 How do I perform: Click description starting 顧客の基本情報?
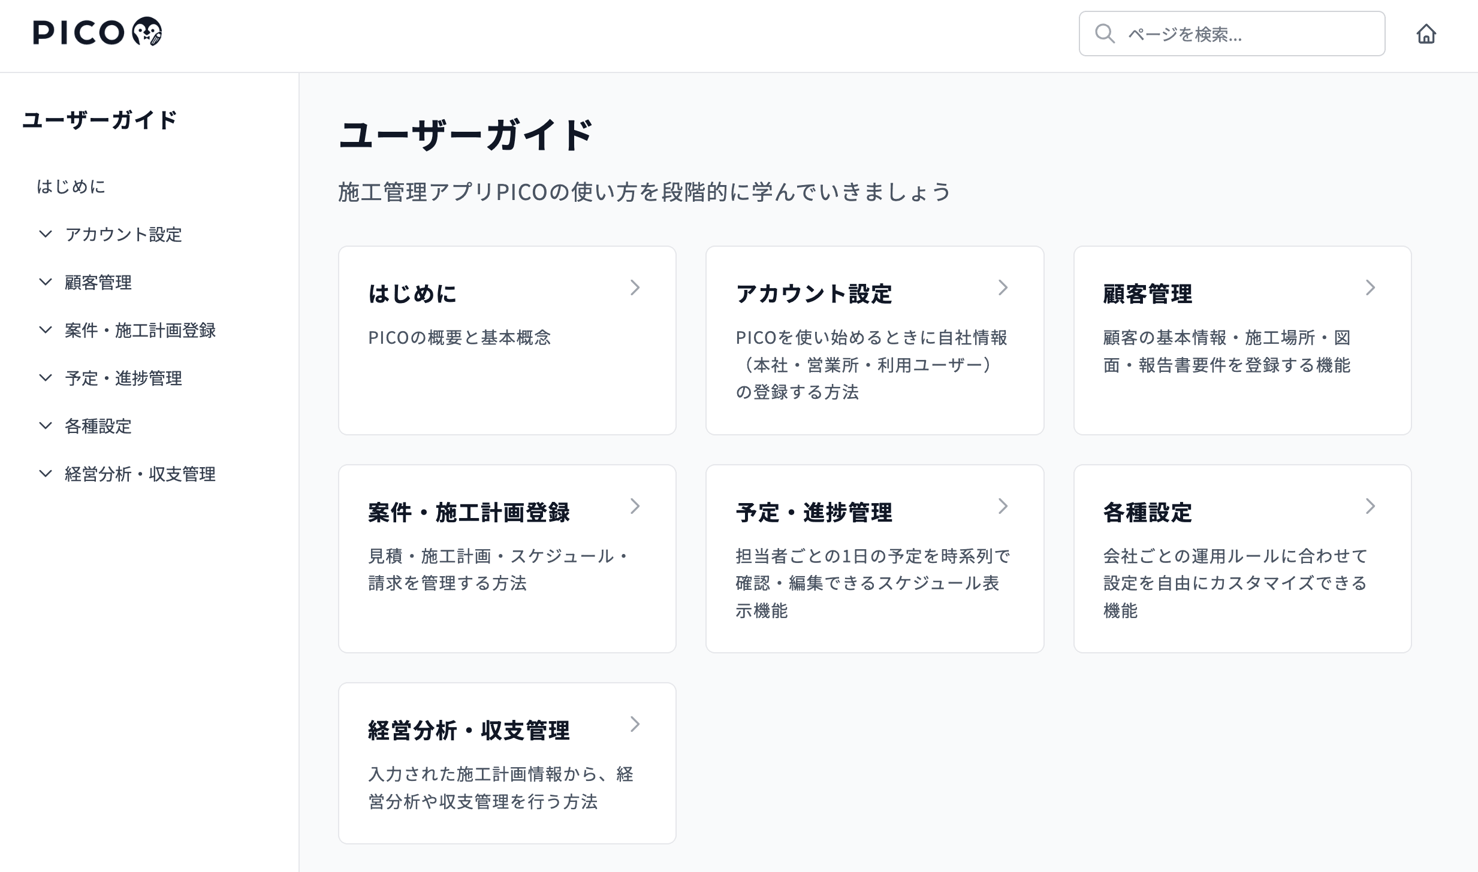pos(1227,352)
